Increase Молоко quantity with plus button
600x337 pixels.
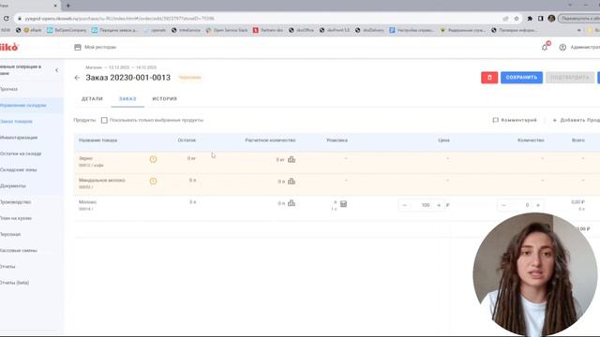pyautogui.click(x=538, y=205)
